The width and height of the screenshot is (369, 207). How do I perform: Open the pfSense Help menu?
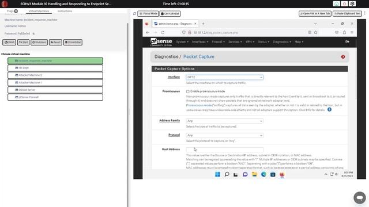[299, 42]
